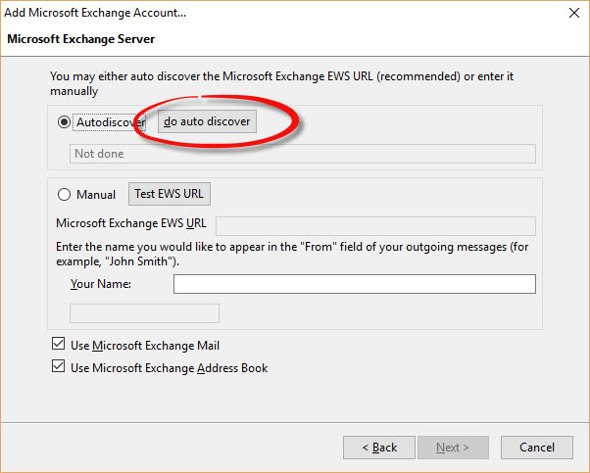The image size is (590, 473).
Task: Cancel the account setup
Action: 536,448
